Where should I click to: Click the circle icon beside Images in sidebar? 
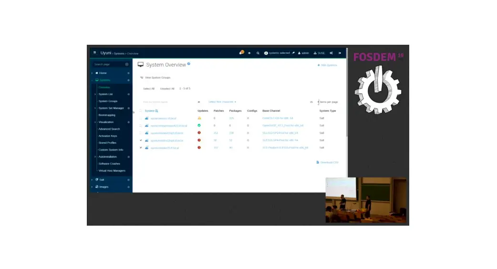click(128, 187)
